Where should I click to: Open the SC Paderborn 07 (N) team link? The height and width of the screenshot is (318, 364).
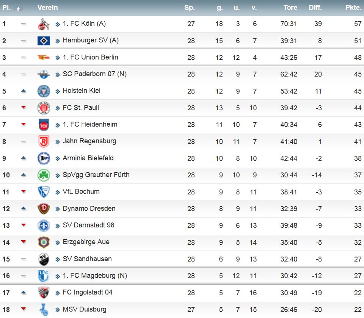(94, 74)
